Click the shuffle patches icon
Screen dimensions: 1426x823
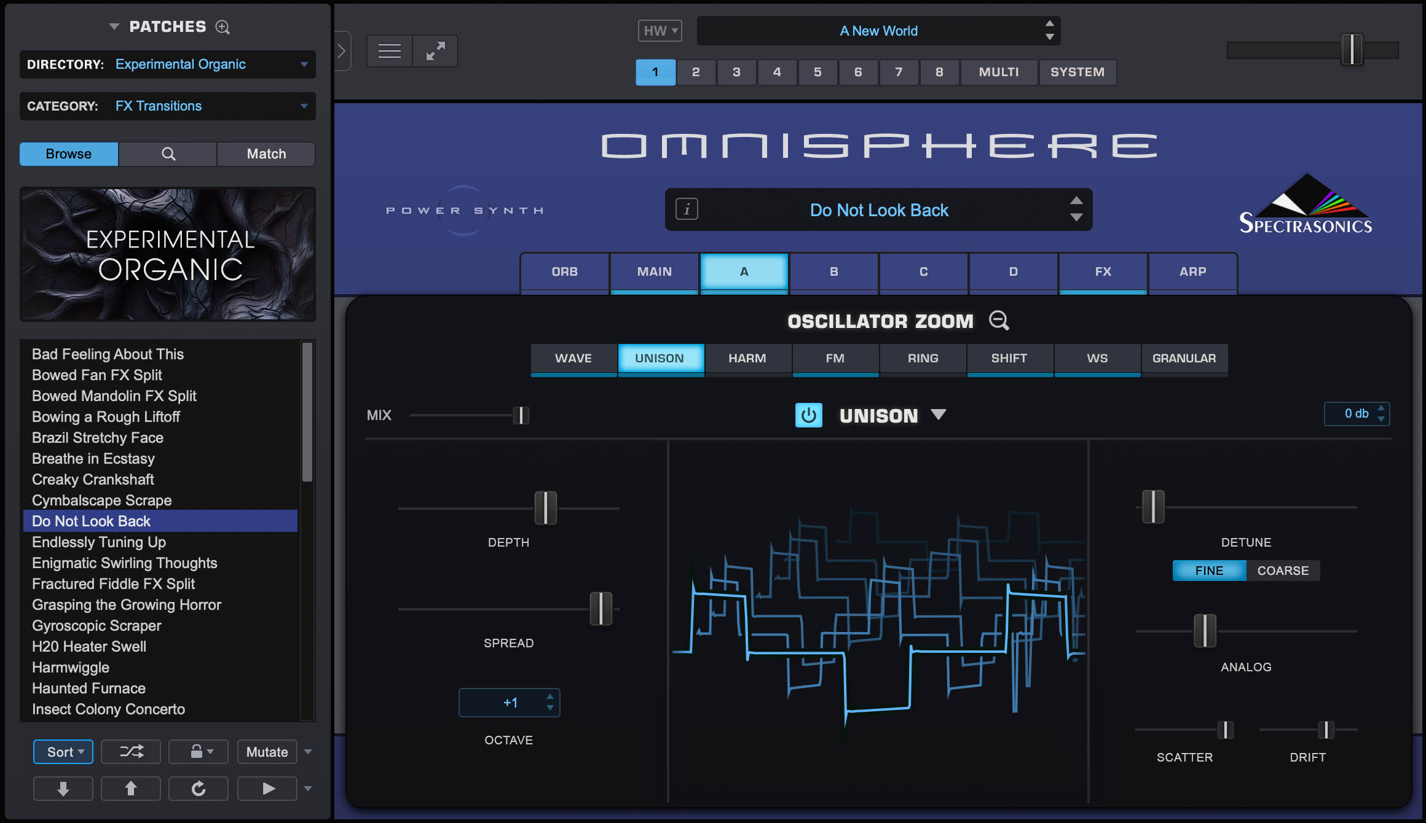130,751
